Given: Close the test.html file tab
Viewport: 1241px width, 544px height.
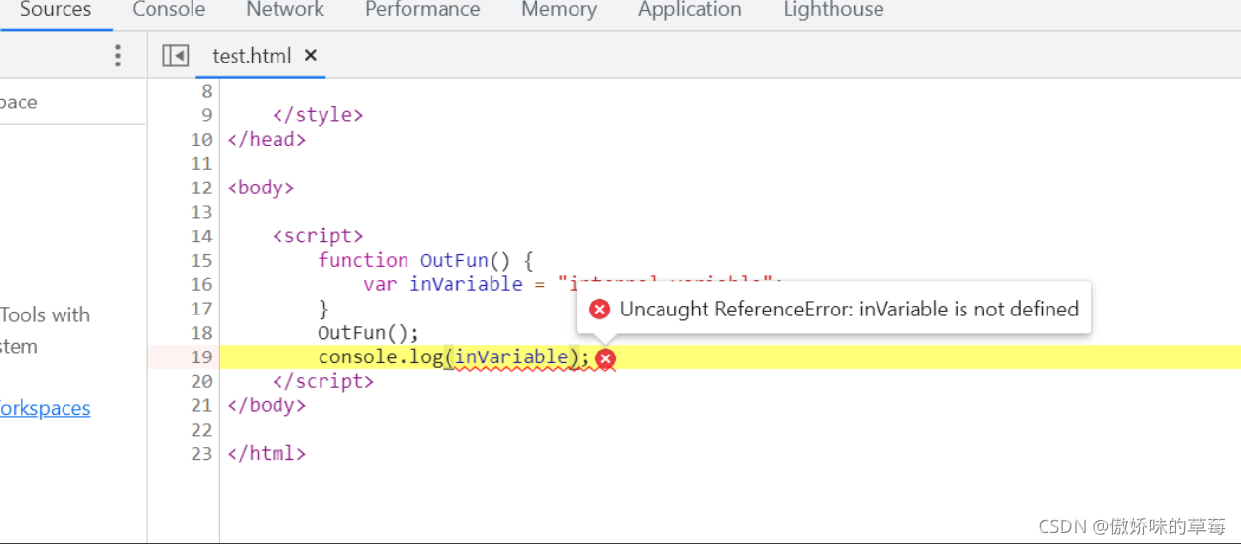Looking at the screenshot, I should [311, 56].
